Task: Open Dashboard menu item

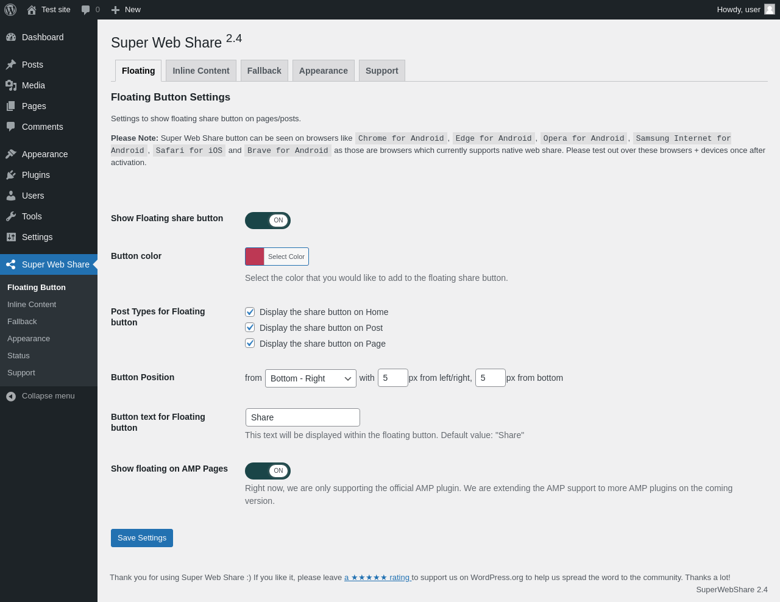Action: pos(43,37)
